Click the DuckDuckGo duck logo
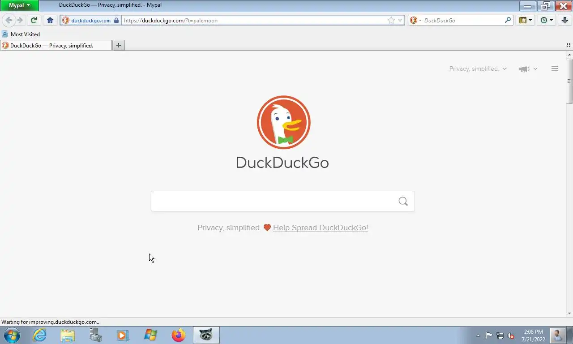The image size is (573, 344). (x=283, y=122)
